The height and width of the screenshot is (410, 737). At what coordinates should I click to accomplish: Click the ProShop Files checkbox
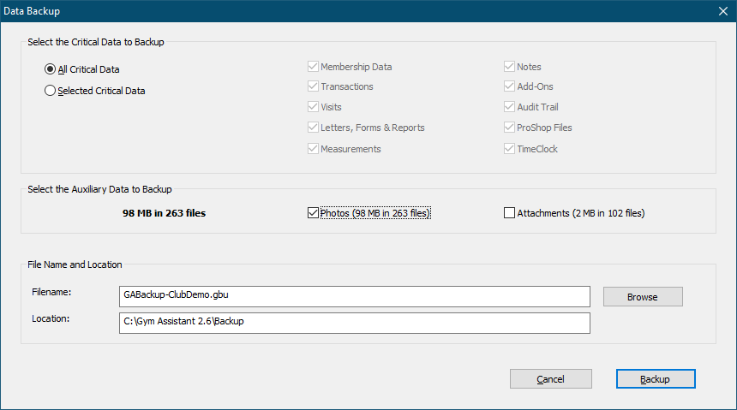tap(510, 128)
